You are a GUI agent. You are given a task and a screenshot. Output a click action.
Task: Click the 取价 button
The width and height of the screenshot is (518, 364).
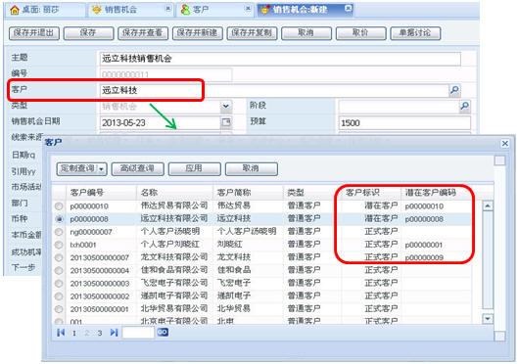click(360, 33)
